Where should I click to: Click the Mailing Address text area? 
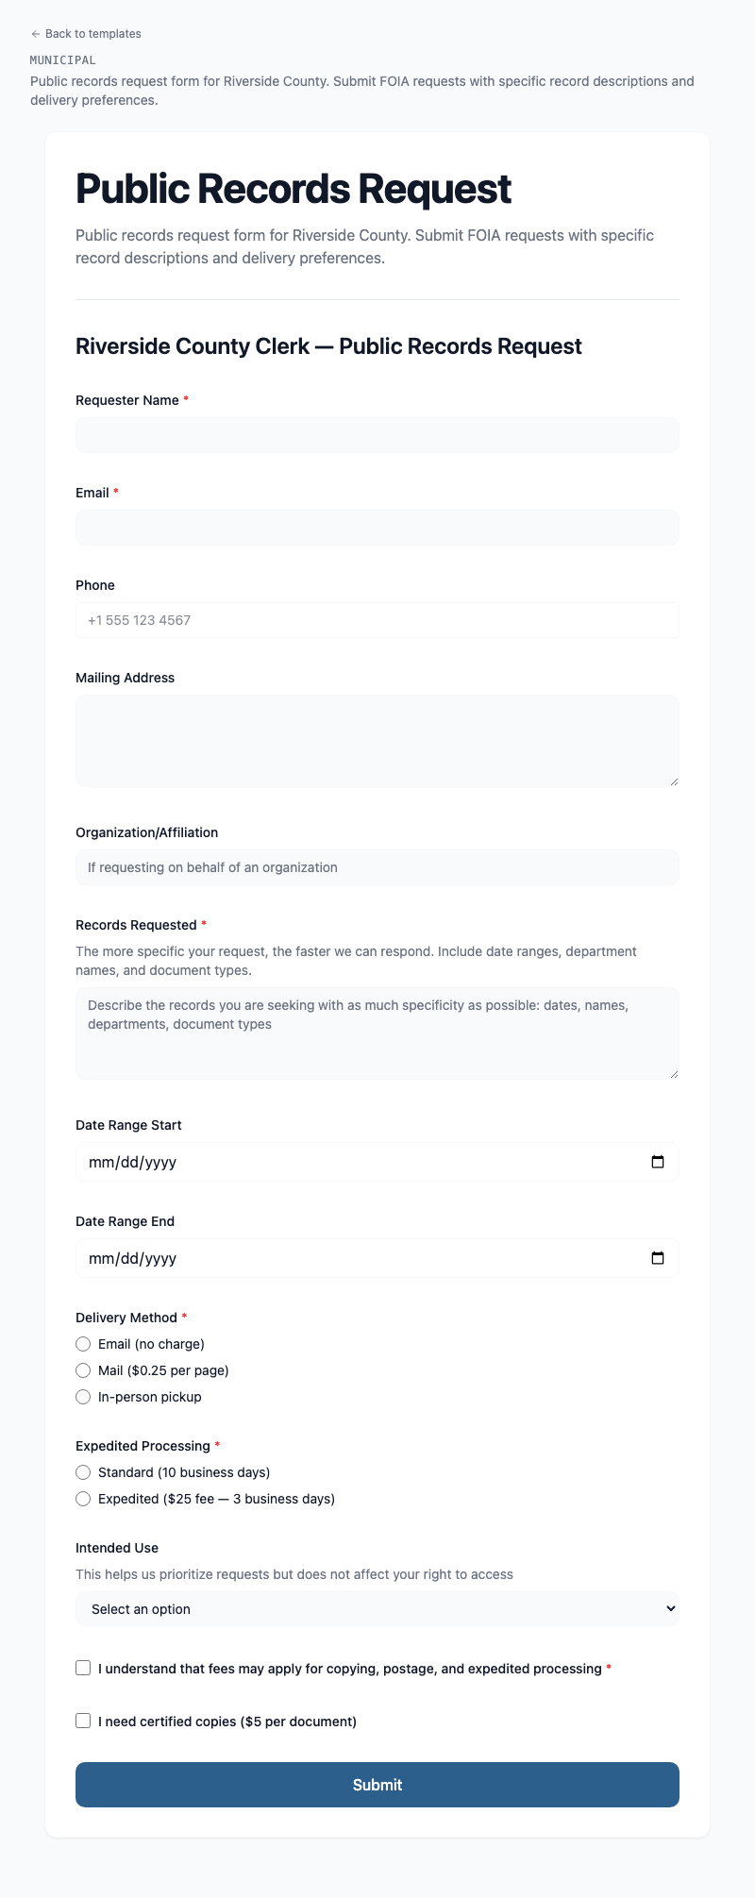tap(377, 741)
